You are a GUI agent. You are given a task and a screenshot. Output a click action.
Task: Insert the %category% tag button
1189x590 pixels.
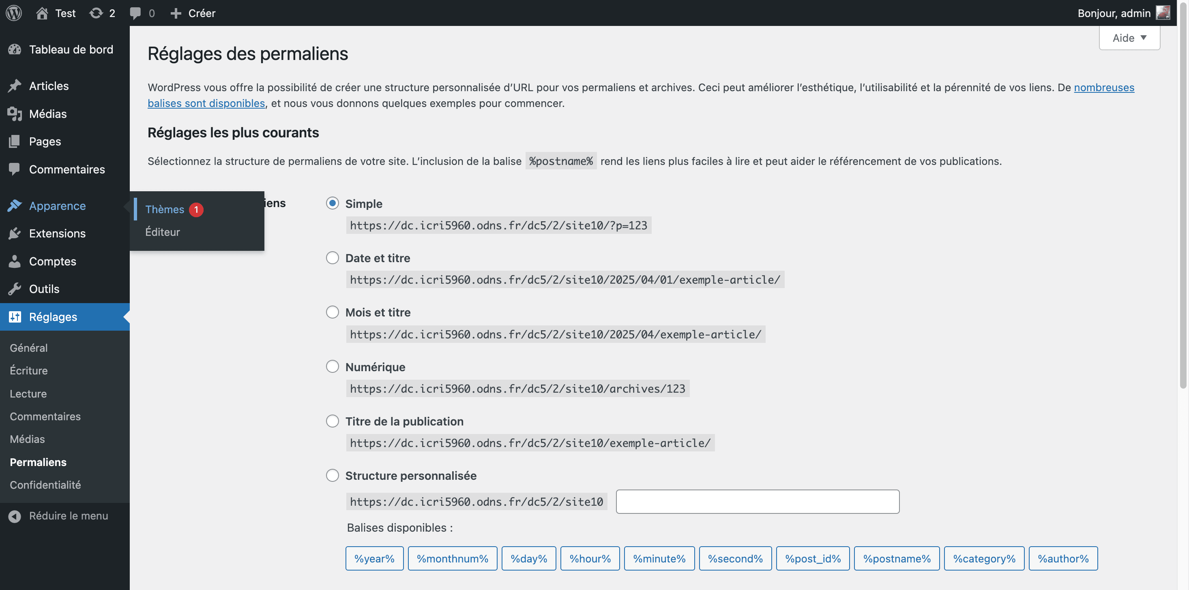pyautogui.click(x=984, y=559)
